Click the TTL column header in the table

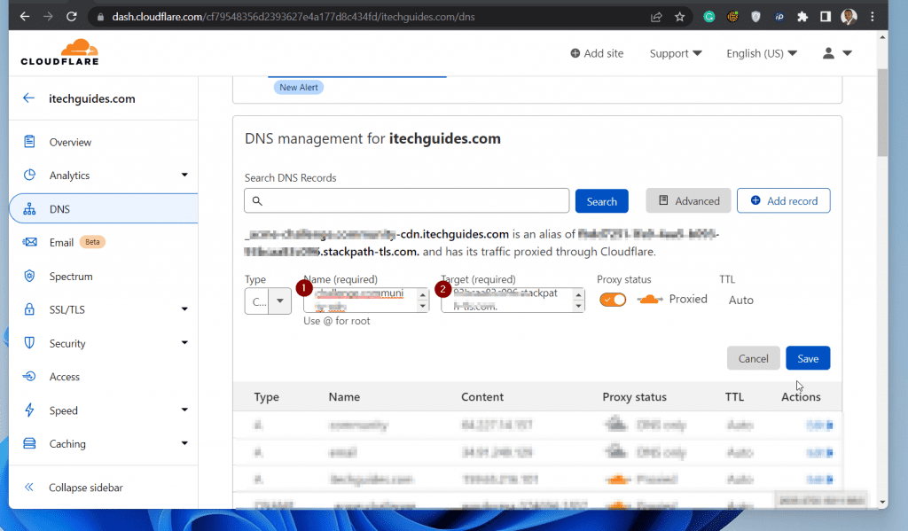(x=734, y=396)
